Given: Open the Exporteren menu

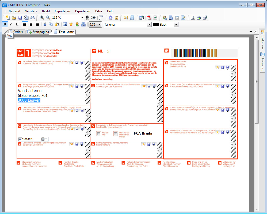Looking at the screenshot, I should 82,11.
